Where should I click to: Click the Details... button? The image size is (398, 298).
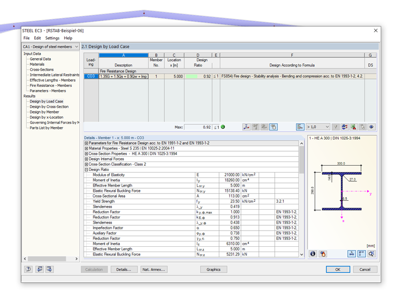(124, 269)
